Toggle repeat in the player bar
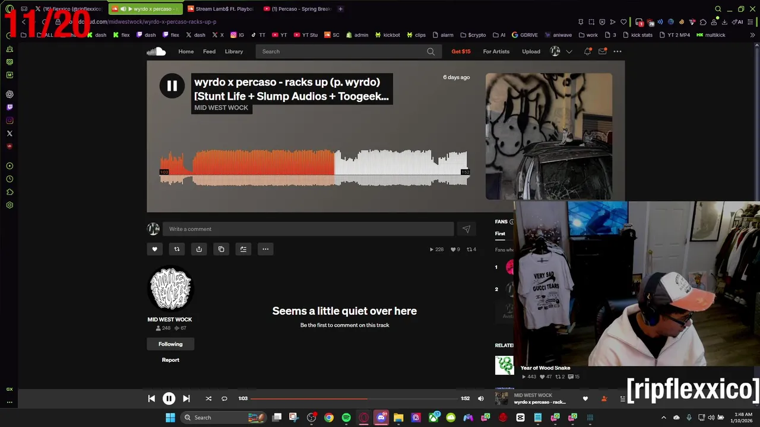The width and height of the screenshot is (760, 427). [x=224, y=399]
